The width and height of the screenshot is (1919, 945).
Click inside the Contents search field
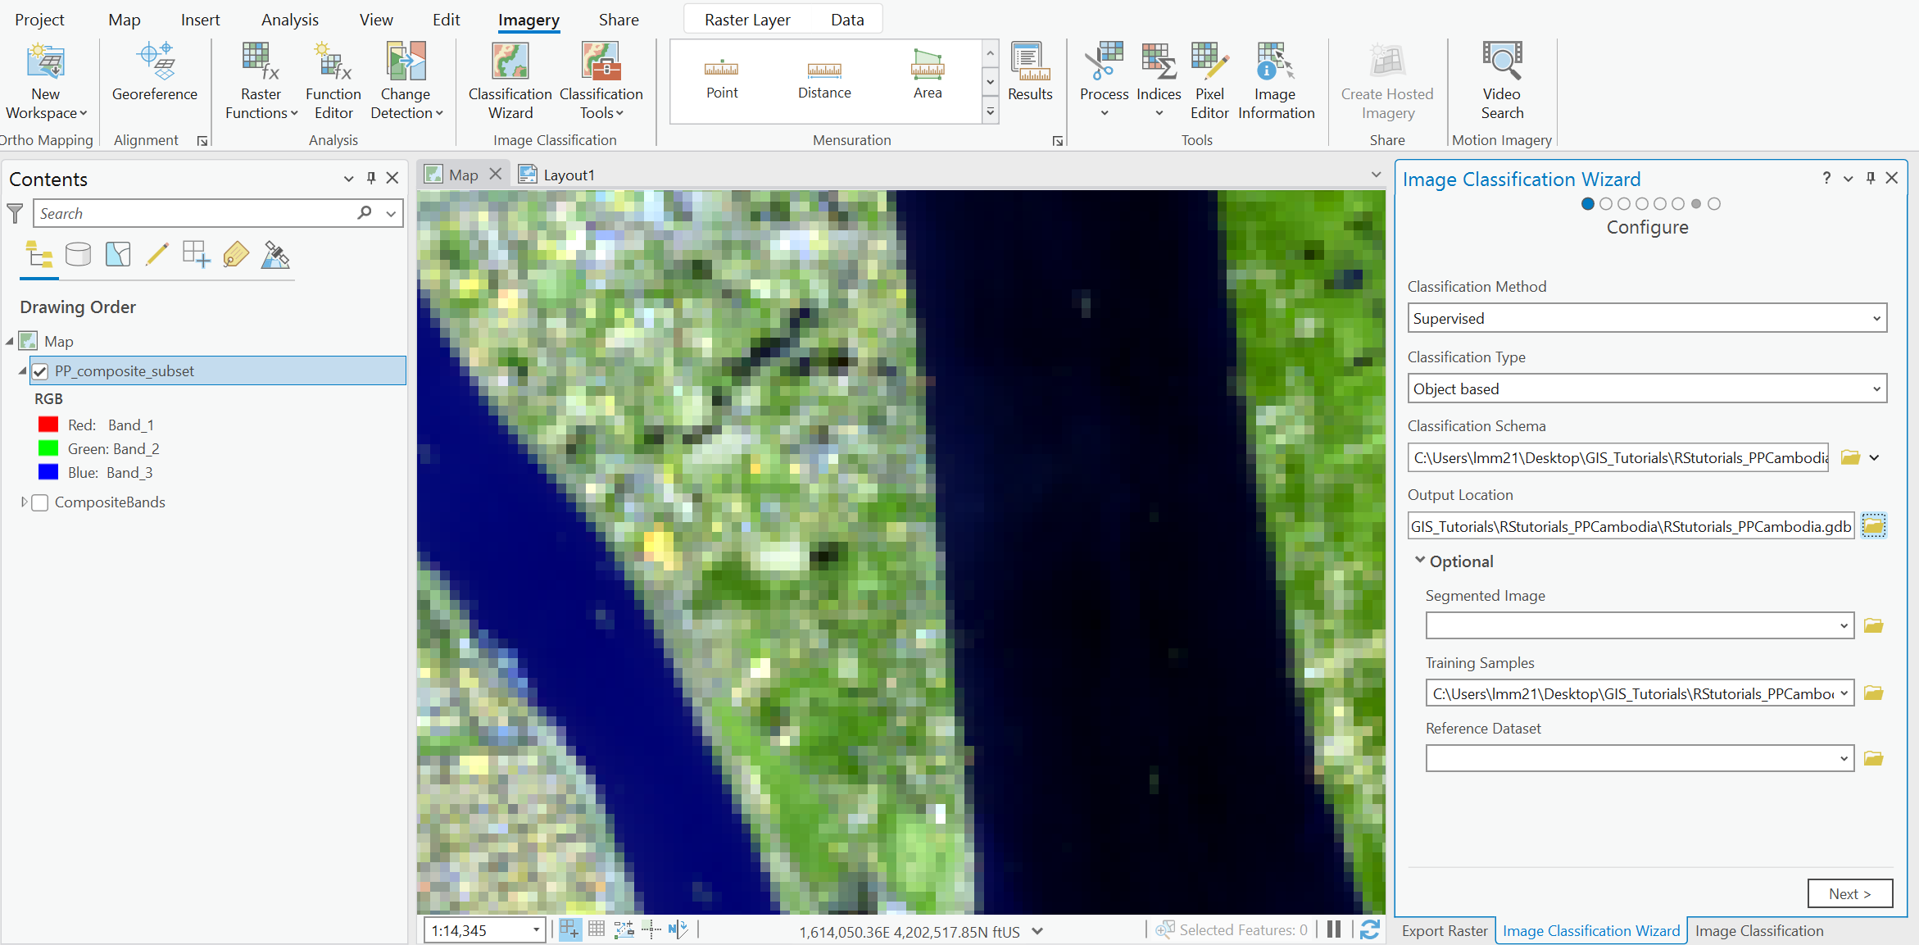point(188,212)
